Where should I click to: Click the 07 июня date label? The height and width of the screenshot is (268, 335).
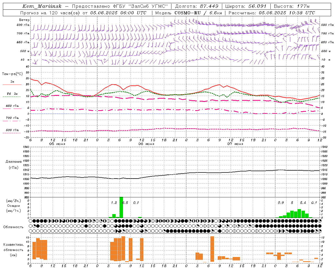click(x=235, y=144)
